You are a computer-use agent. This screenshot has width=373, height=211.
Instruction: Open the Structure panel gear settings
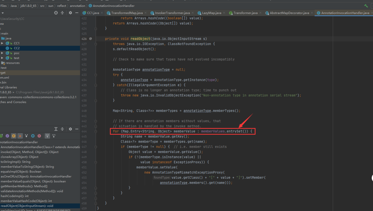click(x=70, y=129)
